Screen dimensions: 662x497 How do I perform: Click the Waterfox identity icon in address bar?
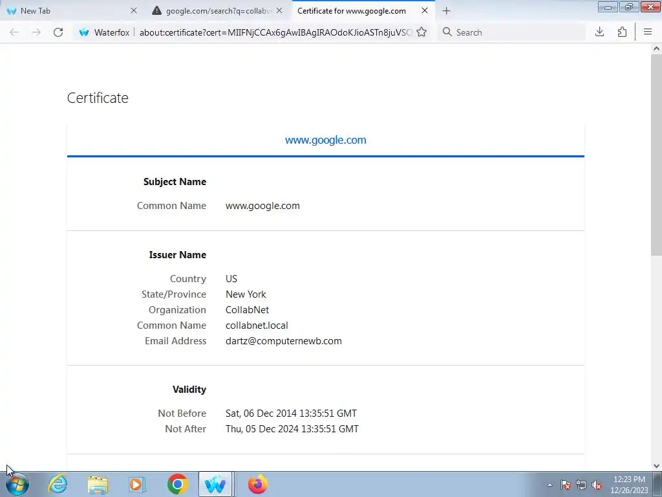point(84,32)
